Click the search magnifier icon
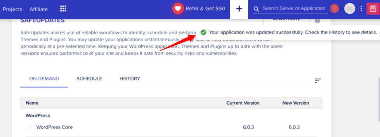 256,9
